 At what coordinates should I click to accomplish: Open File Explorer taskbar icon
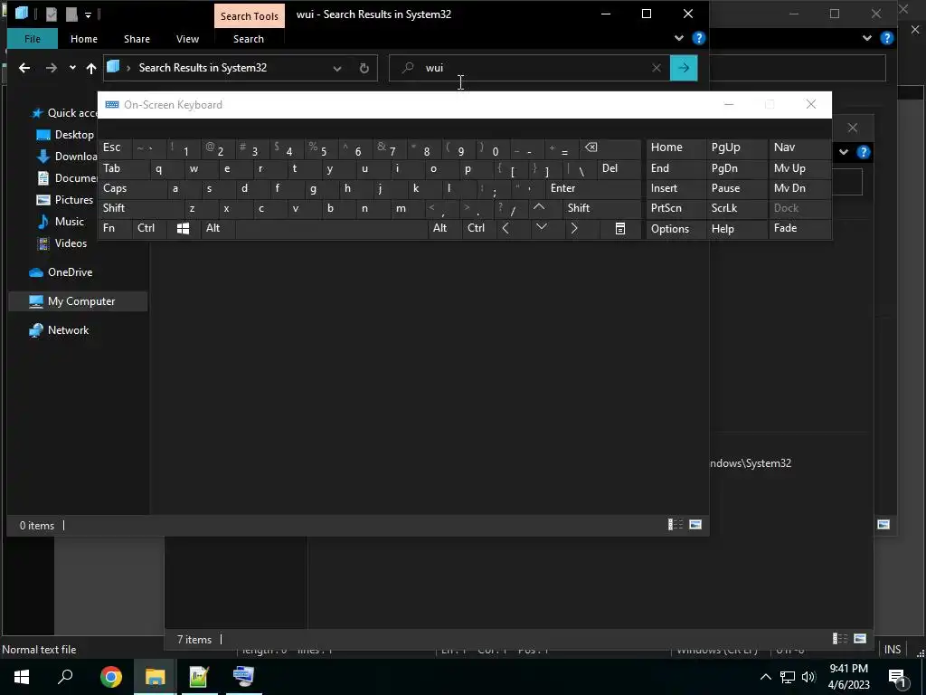point(156,677)
